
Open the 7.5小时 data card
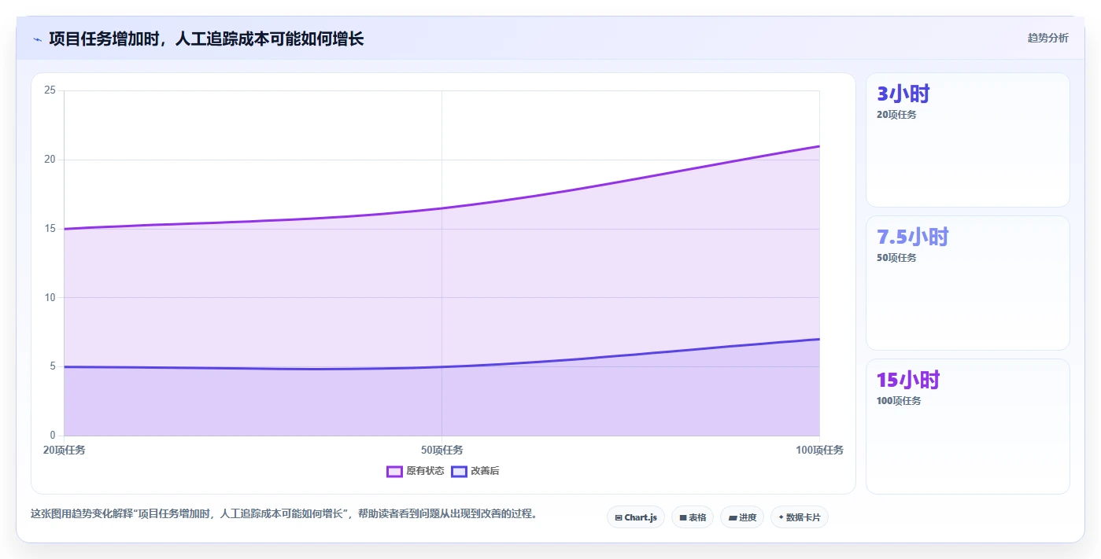tap(968, 283)
